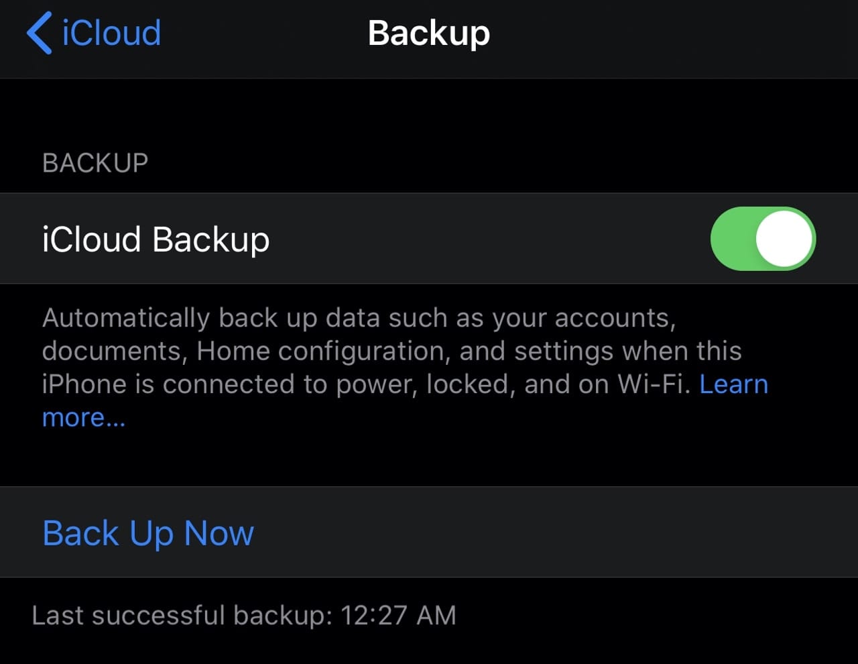
Task: Tap the iCloud Backup row label
Action: coord(156,239)
